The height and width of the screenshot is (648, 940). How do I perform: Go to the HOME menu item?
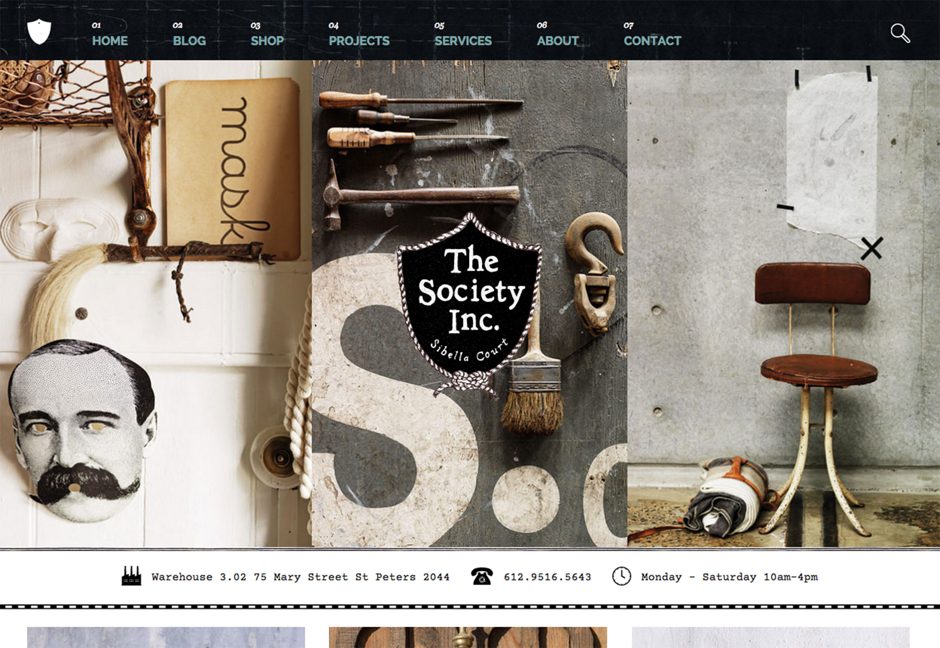[x=109, y=40]
